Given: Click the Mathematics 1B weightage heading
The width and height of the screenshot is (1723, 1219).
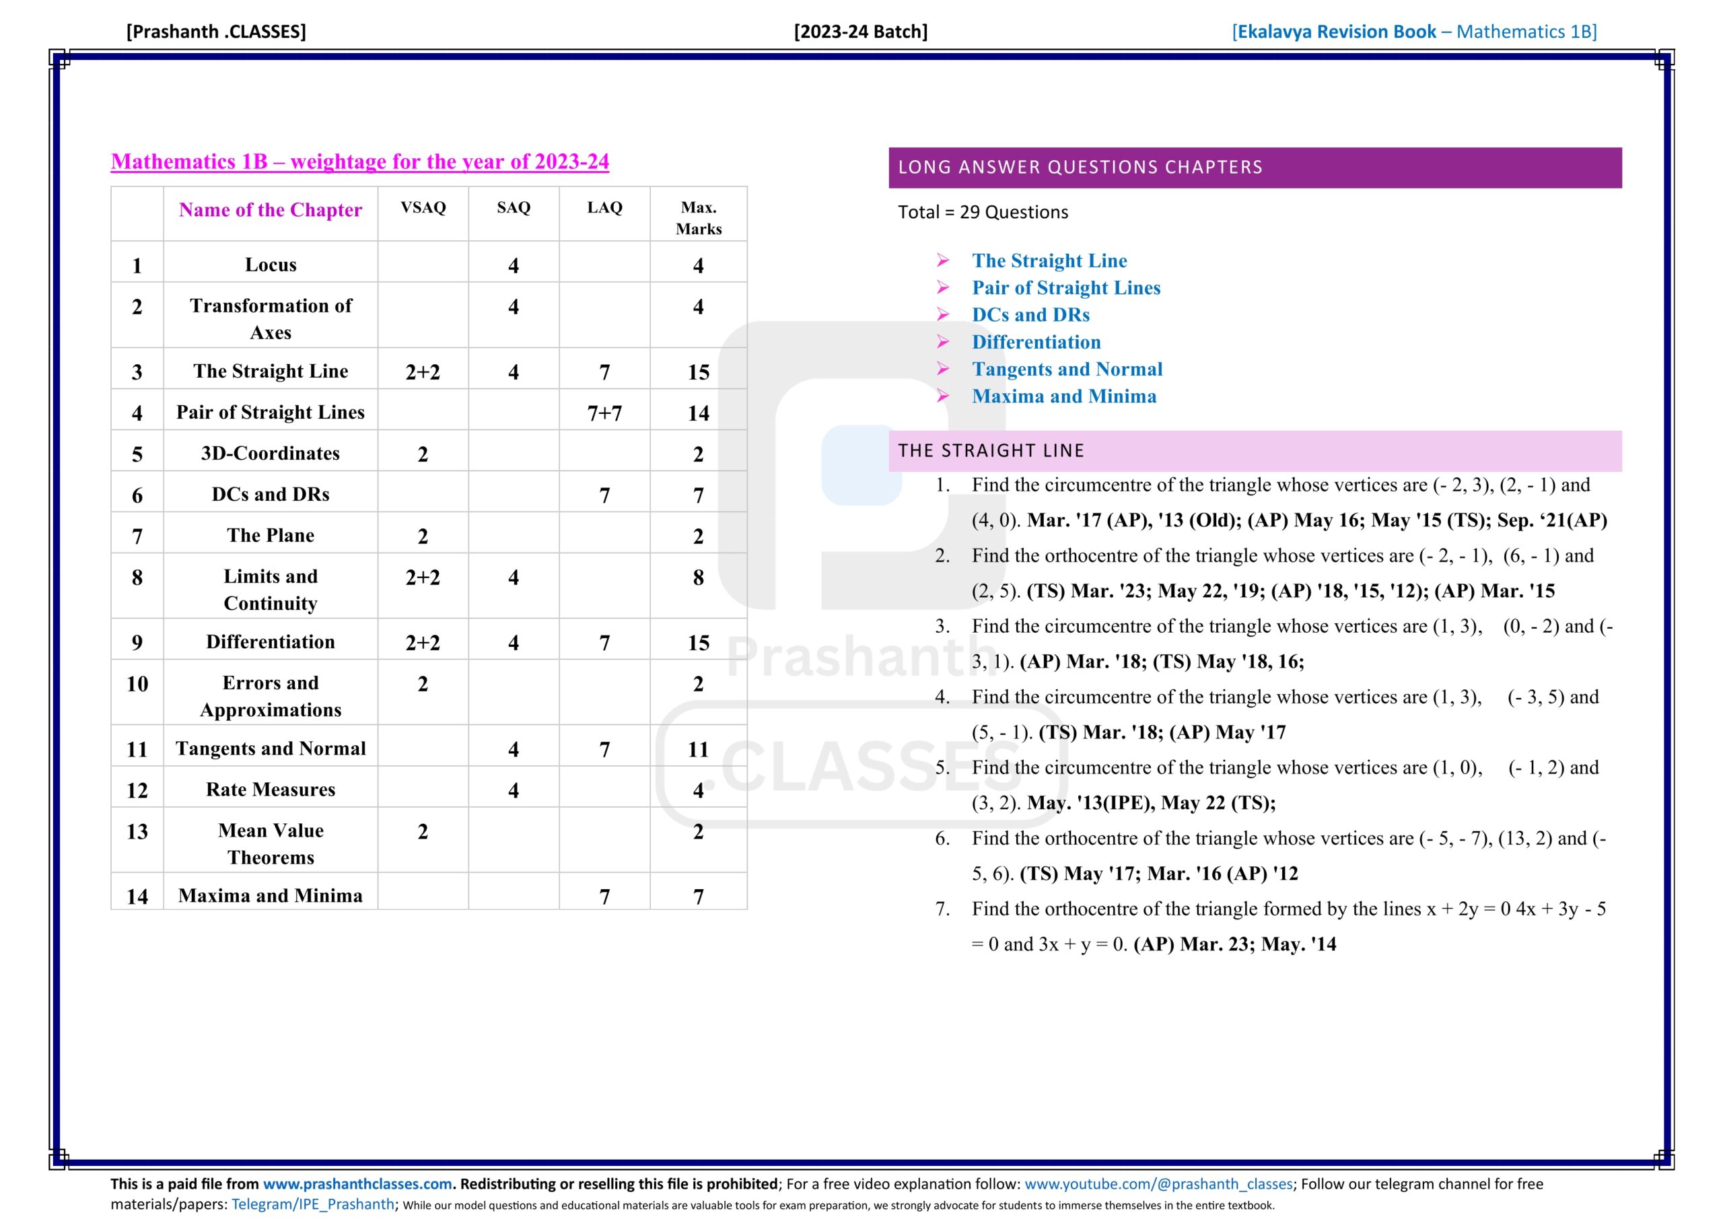Looking at the screenshot, I should pyautogui.click(x=359, y=162).
